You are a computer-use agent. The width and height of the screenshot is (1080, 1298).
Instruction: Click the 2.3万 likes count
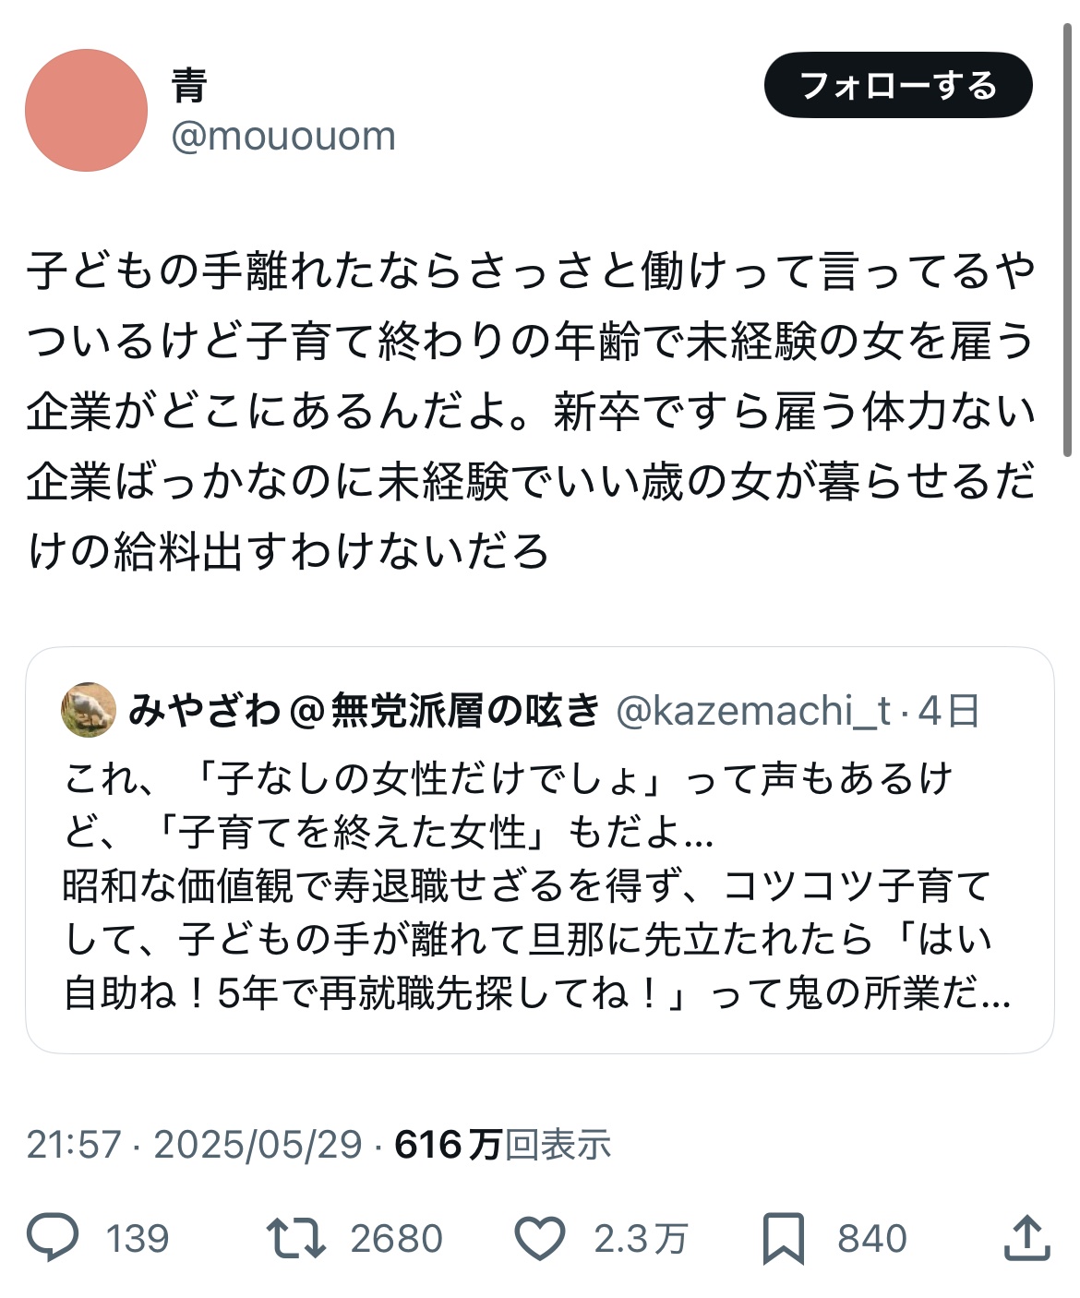pos(641,1238)
